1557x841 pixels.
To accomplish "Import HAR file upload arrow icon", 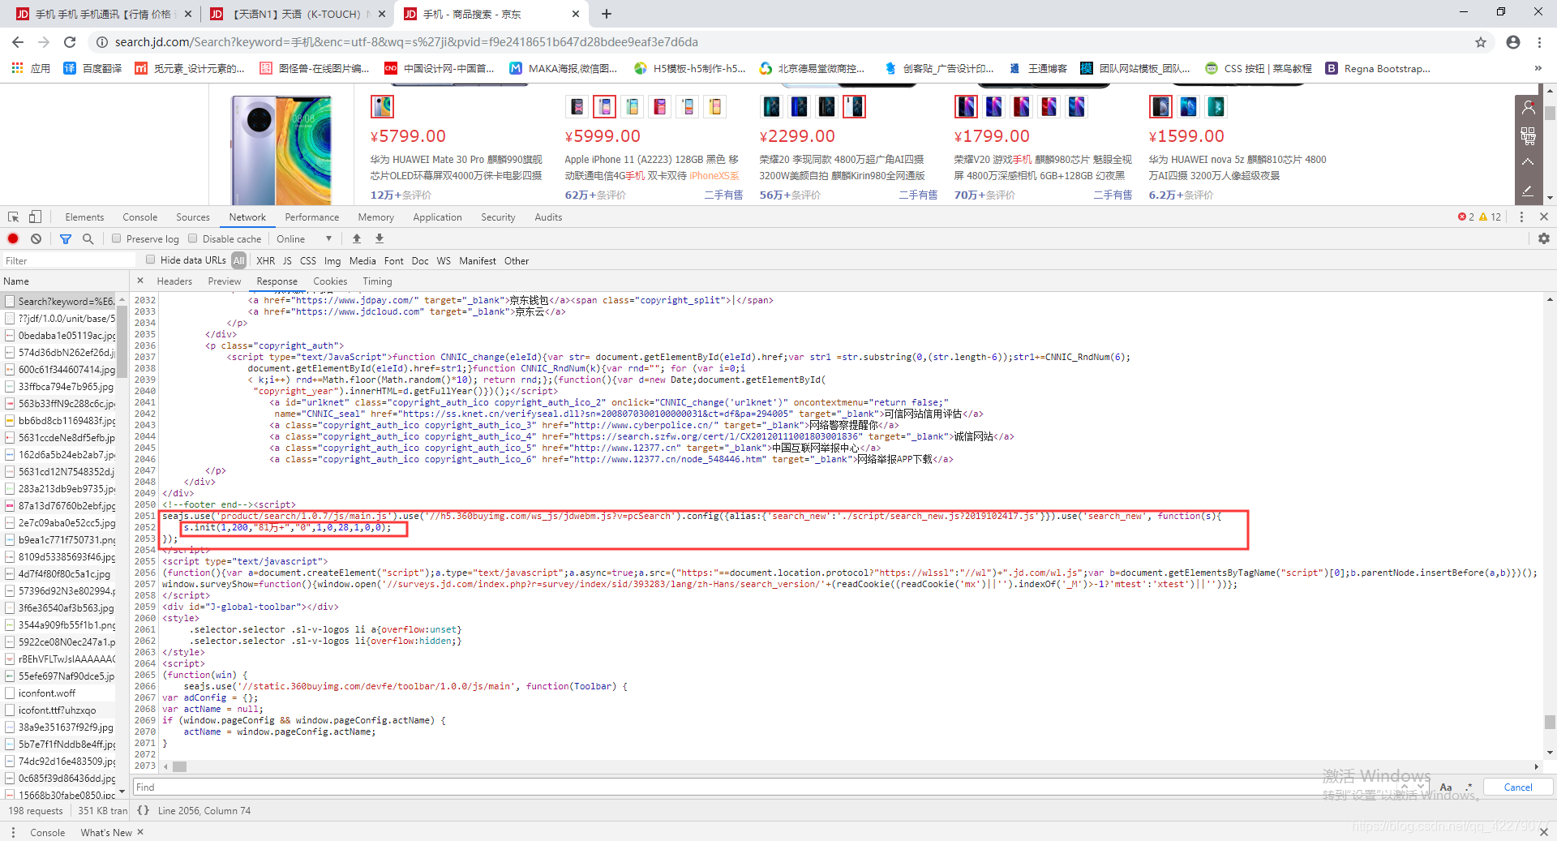I will [x=357, y=238].
